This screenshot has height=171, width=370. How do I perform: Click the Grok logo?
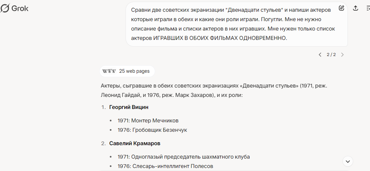click(x=14, y=8)
